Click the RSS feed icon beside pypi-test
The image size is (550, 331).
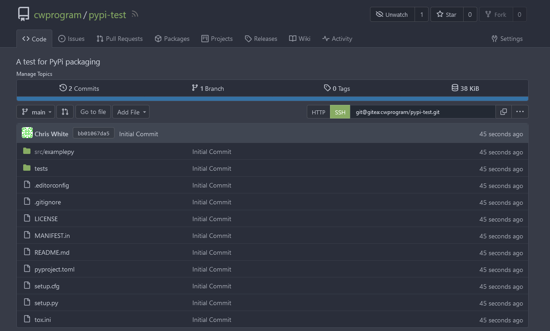[135, 15]
